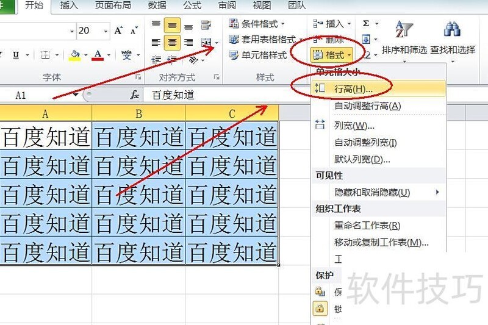Image resolution: width=488 pixels, height=325 pixels.
Task: Expand the Name Box dropdown arrow
Action: [x=76, y=95]
